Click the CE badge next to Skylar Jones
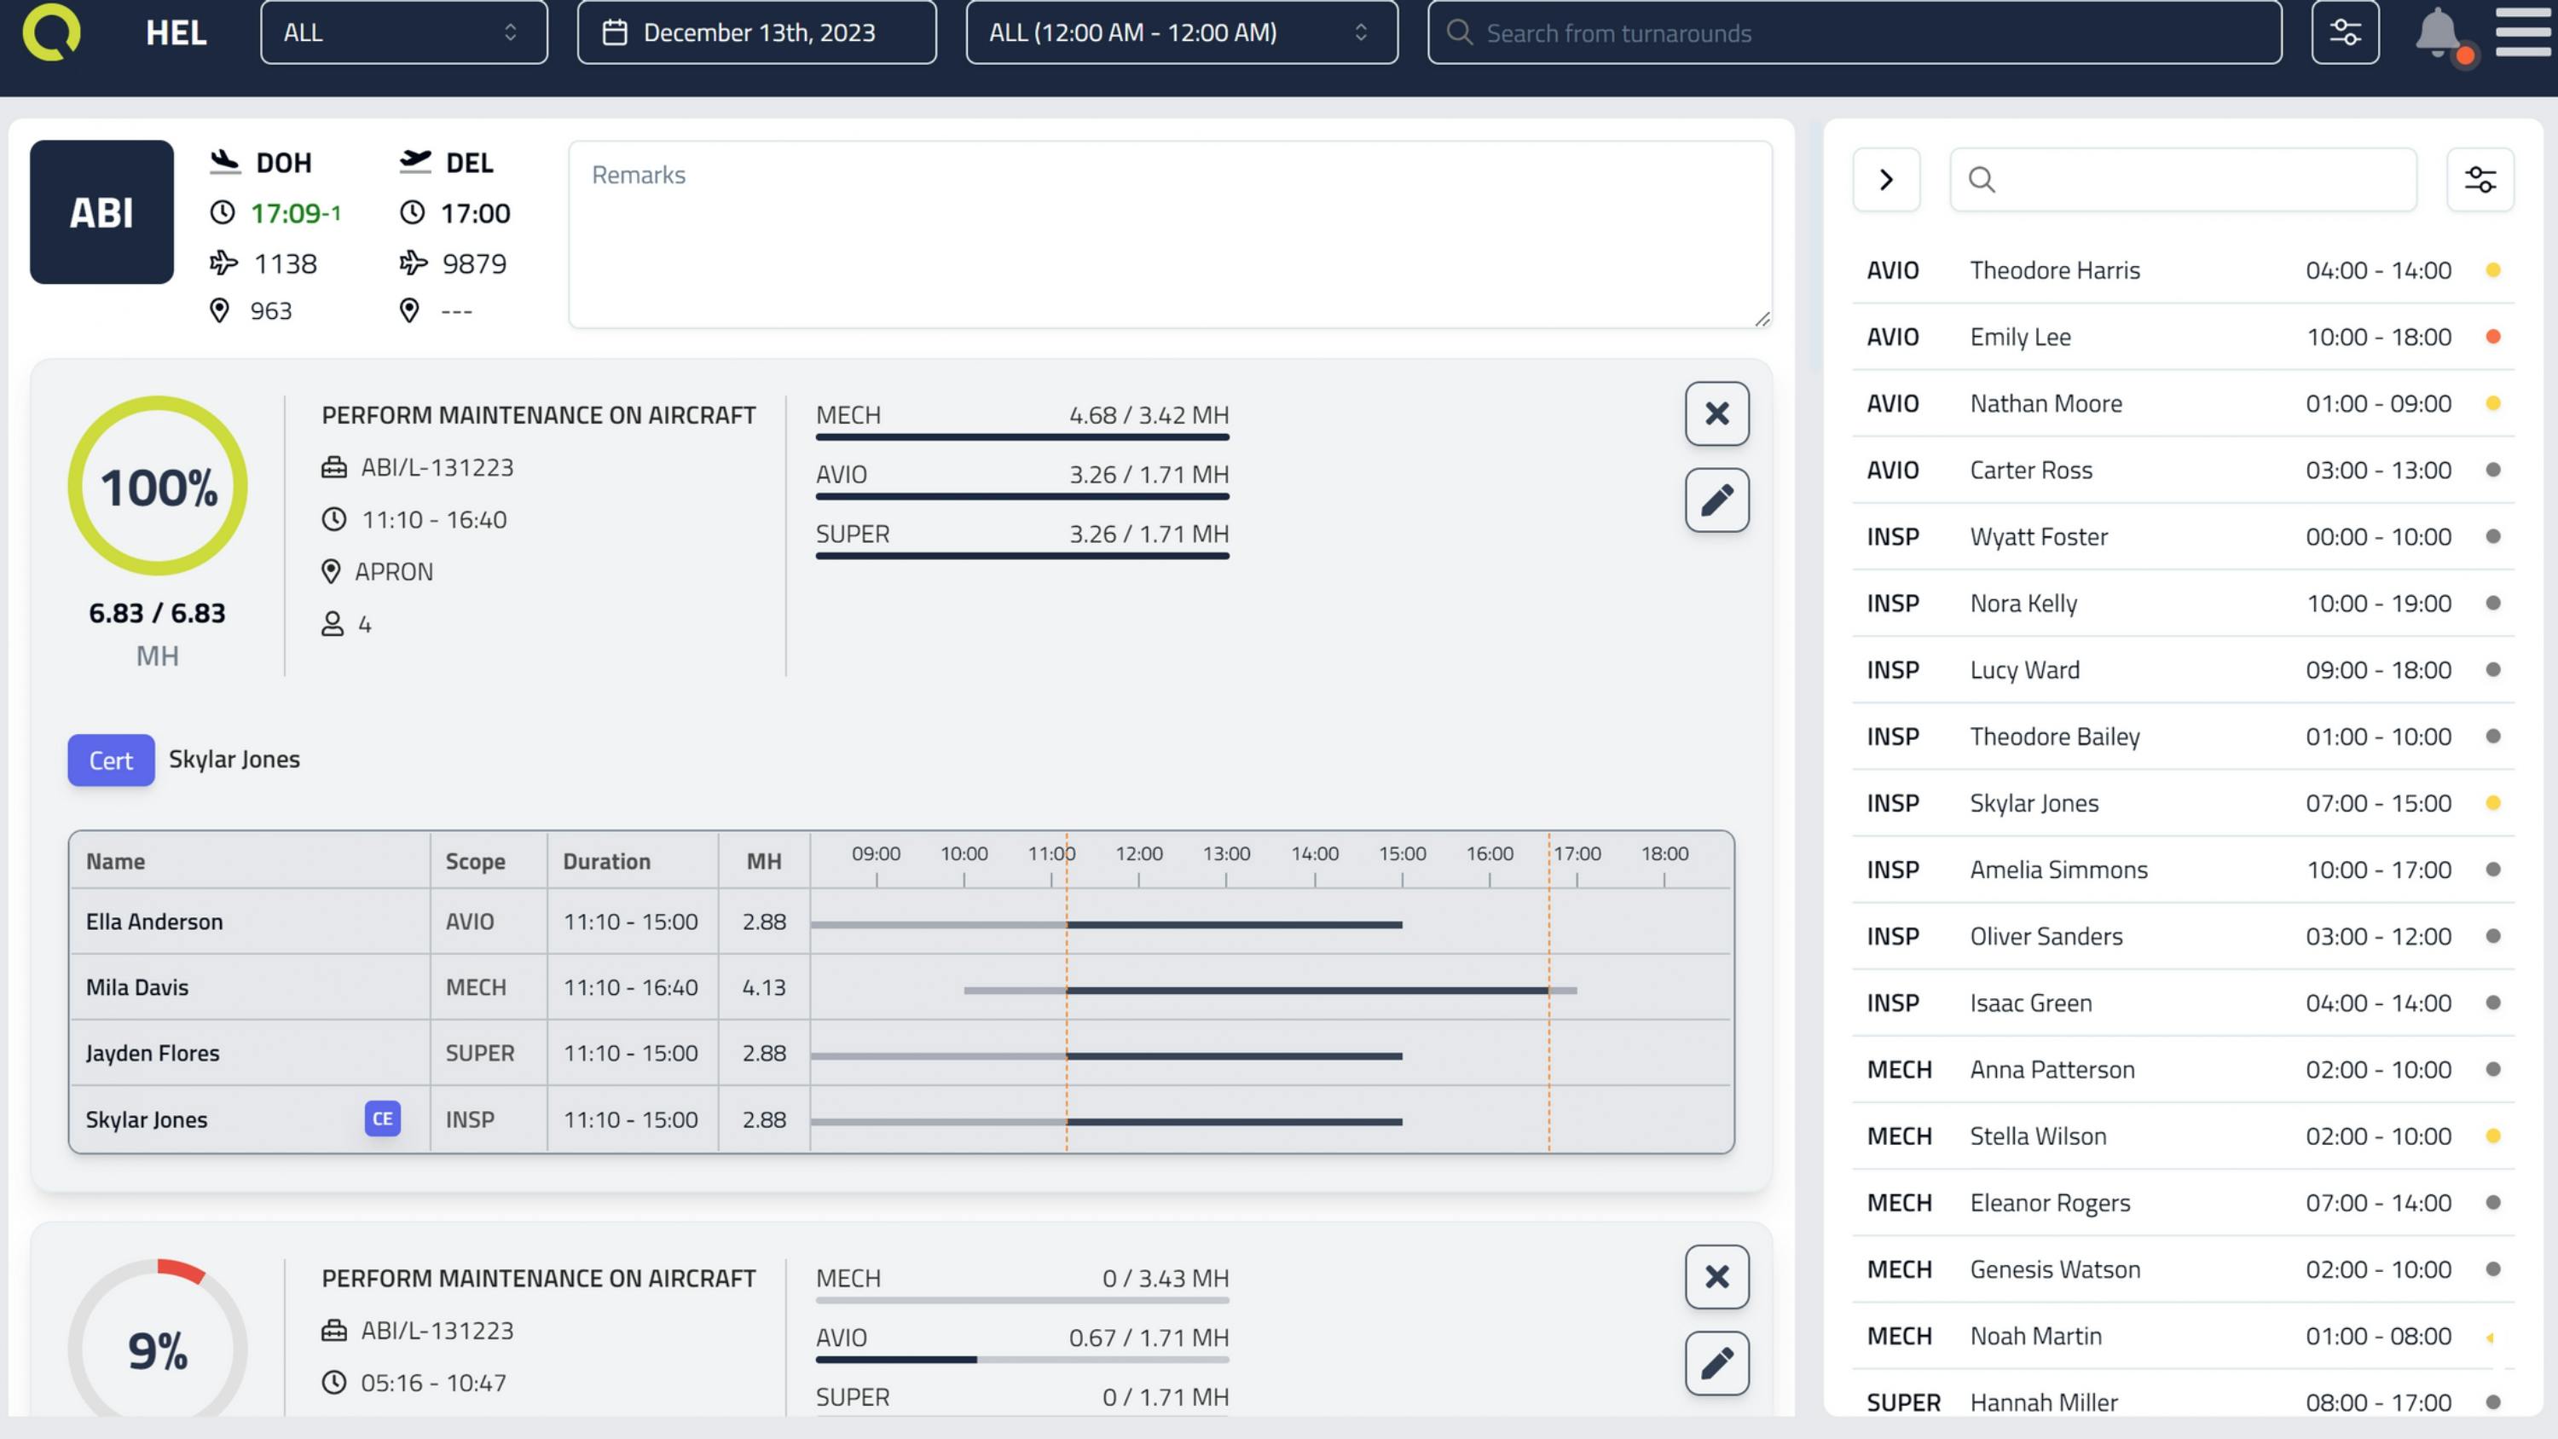 tap(382, 1119)
